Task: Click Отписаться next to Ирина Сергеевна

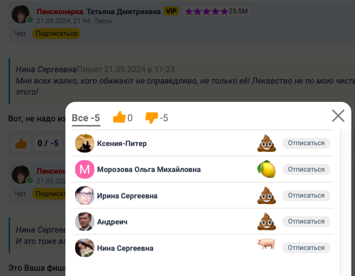Action: (306, 196)
